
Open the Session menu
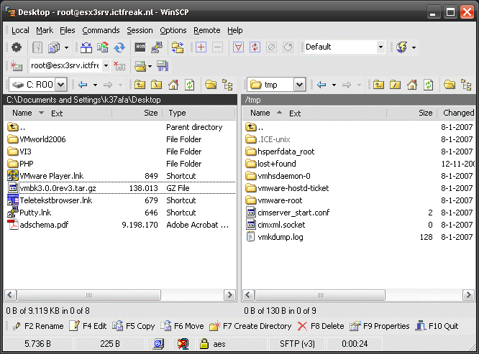point(140,30)
